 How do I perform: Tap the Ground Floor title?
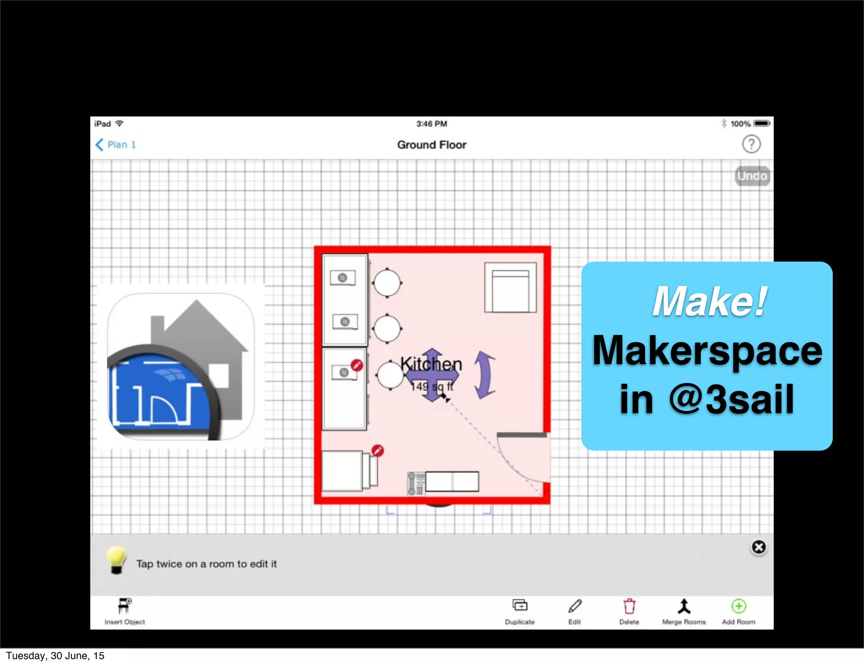432,145
